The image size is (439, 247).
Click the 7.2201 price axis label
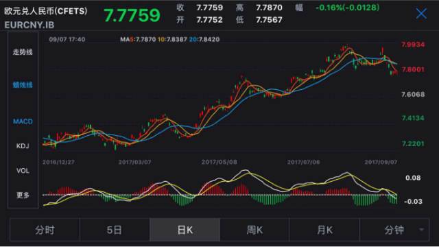click(x=413, y=143)
